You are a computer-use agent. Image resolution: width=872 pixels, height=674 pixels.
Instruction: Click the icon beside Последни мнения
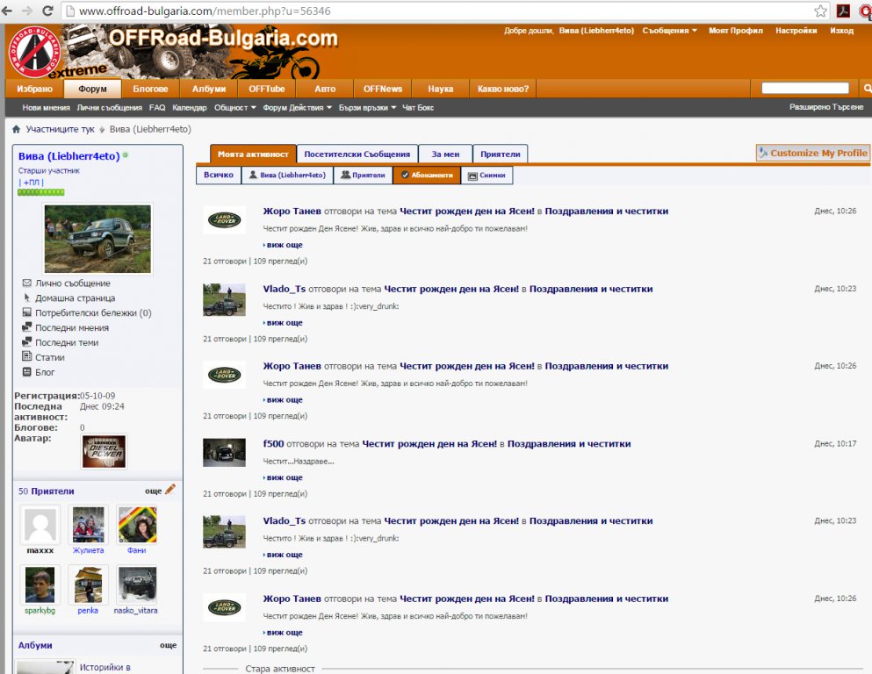click(x=26, y=326)
